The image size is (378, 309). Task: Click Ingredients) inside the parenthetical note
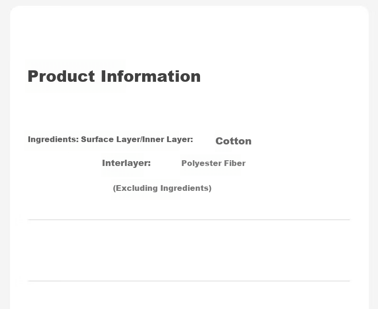coord(186,188)
